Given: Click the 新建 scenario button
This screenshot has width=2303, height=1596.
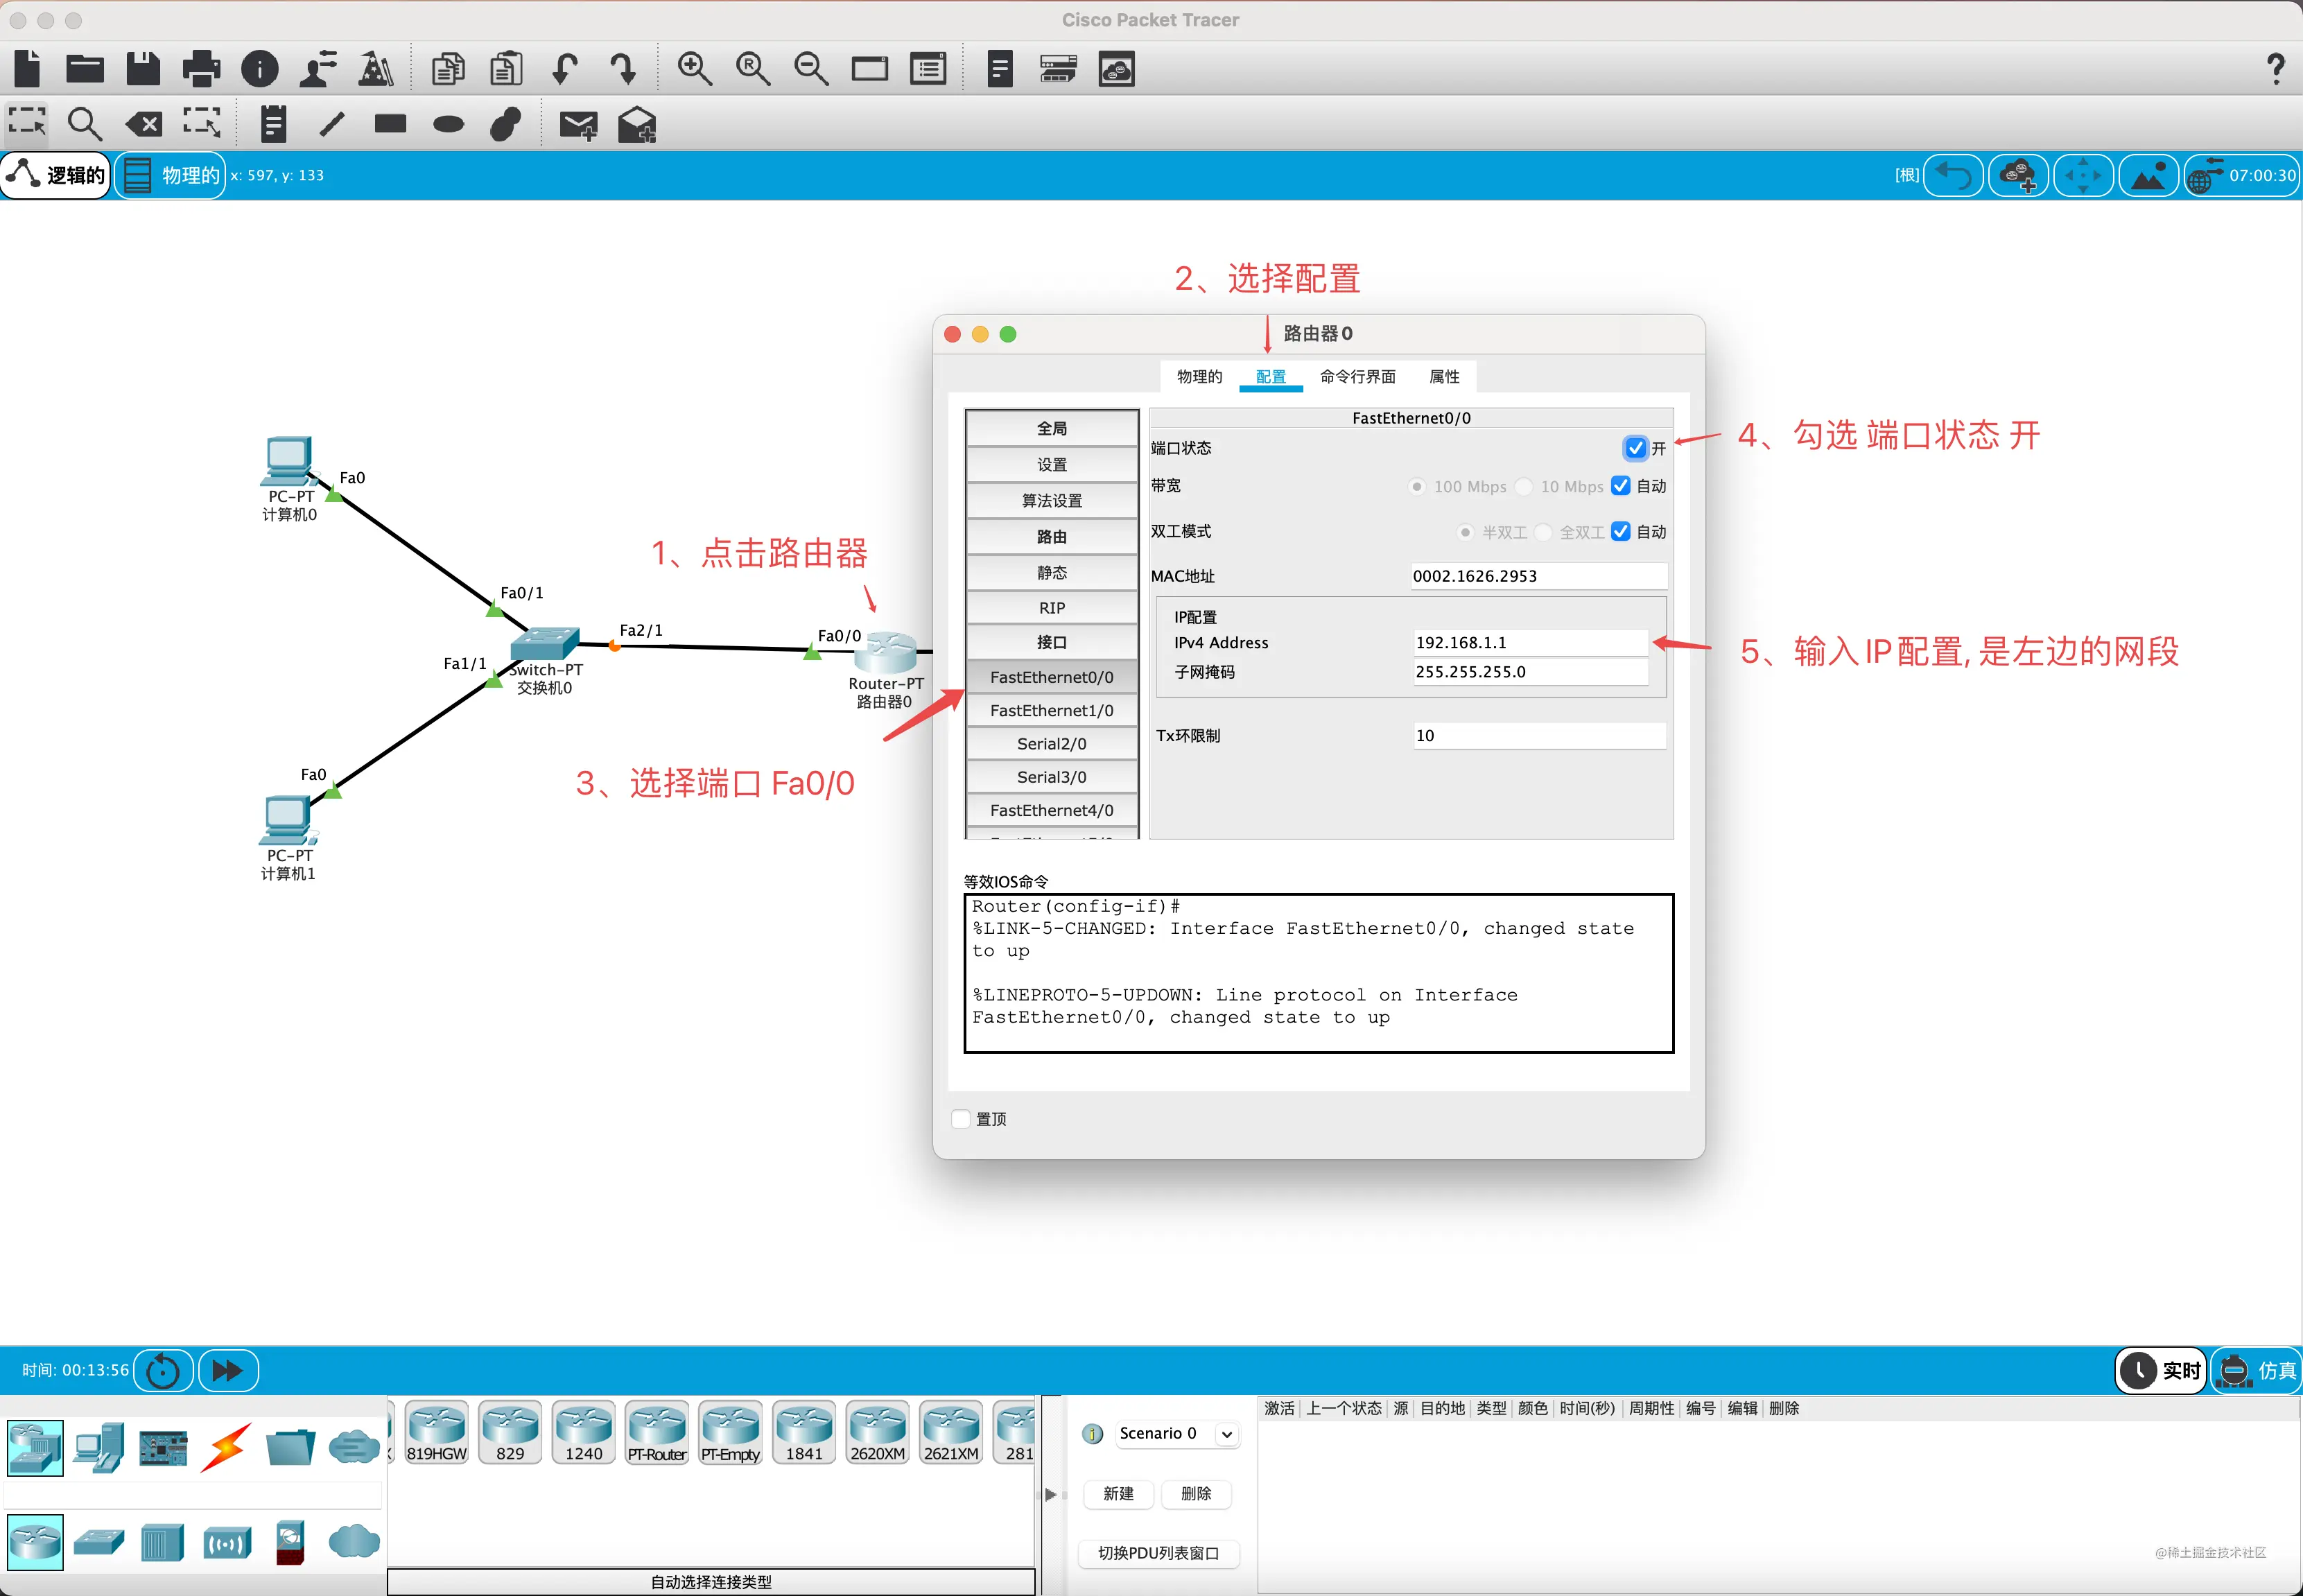Looking at the screenshot, I should (1118, 1493).
